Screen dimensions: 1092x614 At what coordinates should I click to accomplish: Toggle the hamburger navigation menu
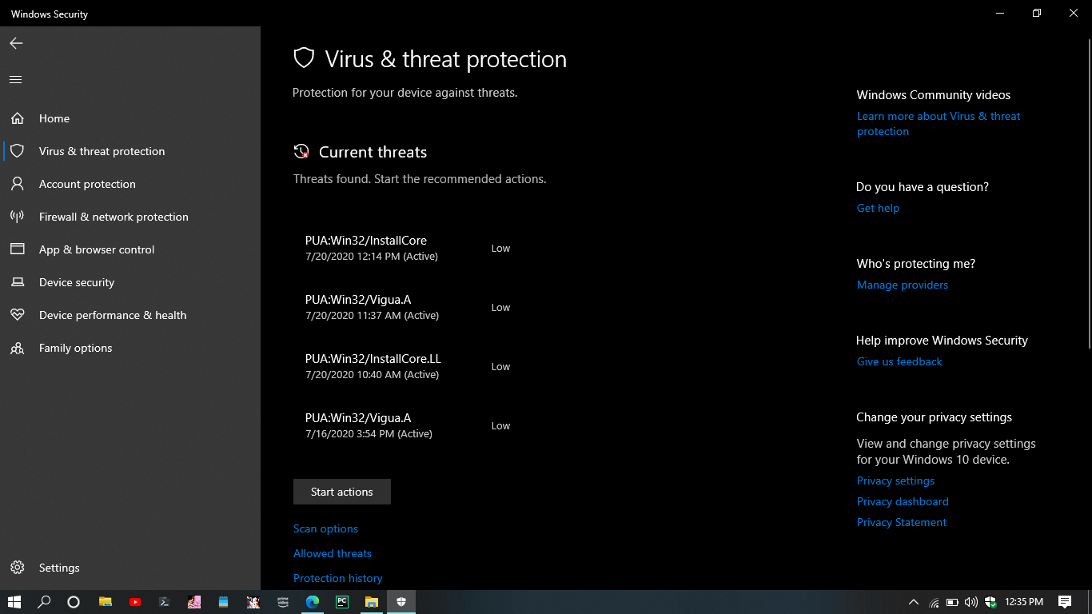click(x=16, y=79)
